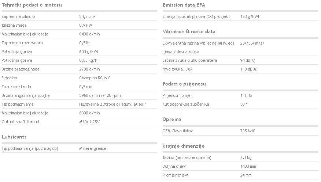Click the 'M10x1.25V' value

89,122
